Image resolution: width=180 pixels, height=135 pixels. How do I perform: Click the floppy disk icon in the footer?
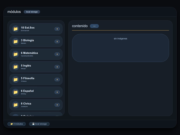33,124
